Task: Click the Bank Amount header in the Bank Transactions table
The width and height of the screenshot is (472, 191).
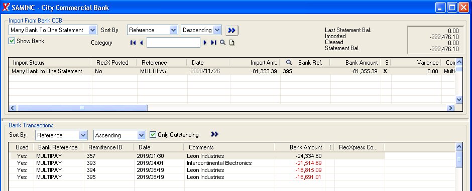Action: [x=299, y=147]
